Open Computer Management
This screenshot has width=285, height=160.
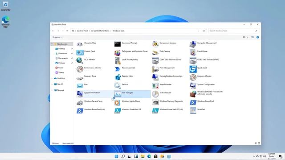pyautogui.click(x=203, y=44)
